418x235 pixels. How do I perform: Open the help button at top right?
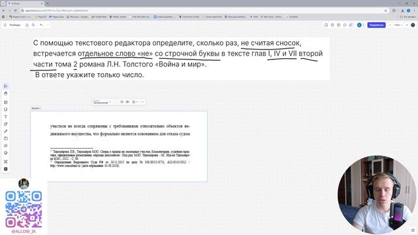pyautogui.click(x=413, y=25)
